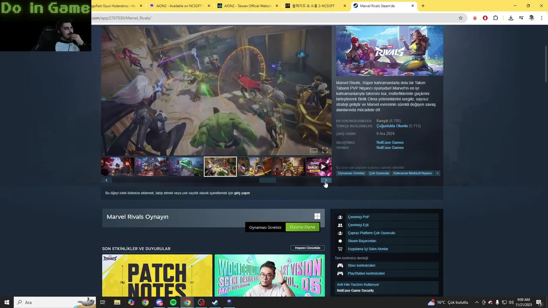Open the Extensions puzzle-piece menu
The height and width of the screenshot is (308, 548).
point(496,18)
